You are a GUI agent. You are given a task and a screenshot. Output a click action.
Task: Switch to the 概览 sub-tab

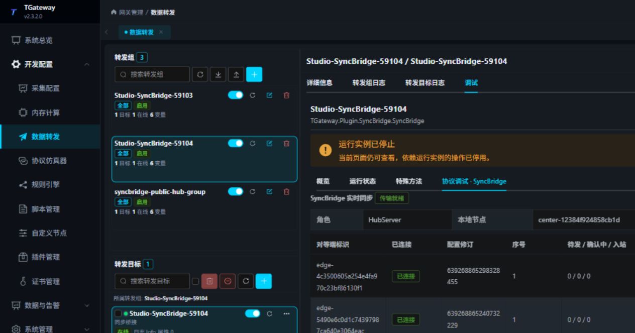point(323,181)
